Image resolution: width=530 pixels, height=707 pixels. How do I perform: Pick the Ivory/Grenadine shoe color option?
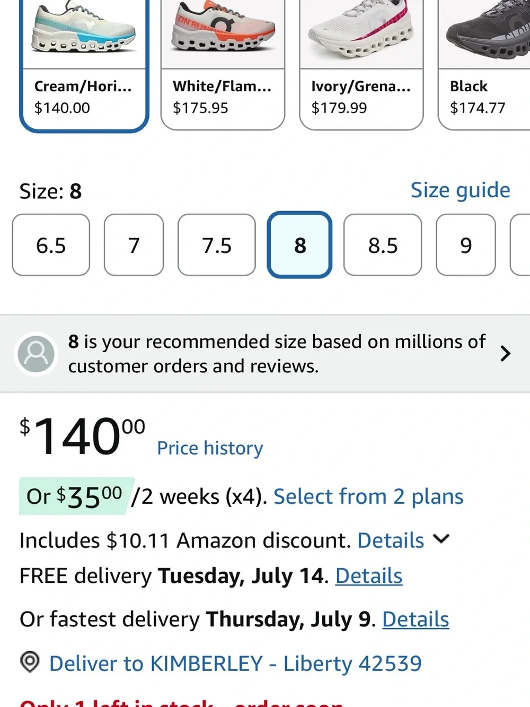361,64
